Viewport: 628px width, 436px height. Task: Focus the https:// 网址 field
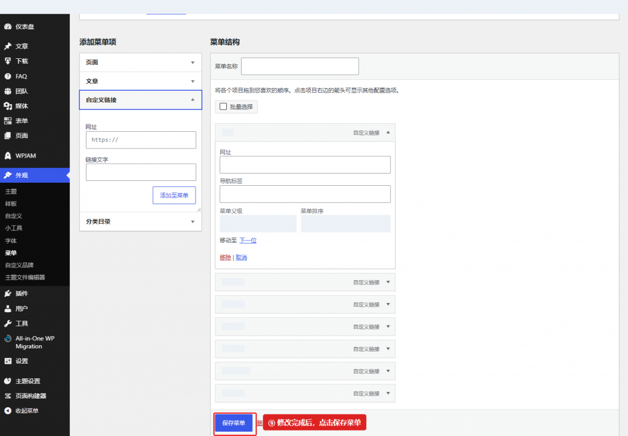(x=141, y=140)
